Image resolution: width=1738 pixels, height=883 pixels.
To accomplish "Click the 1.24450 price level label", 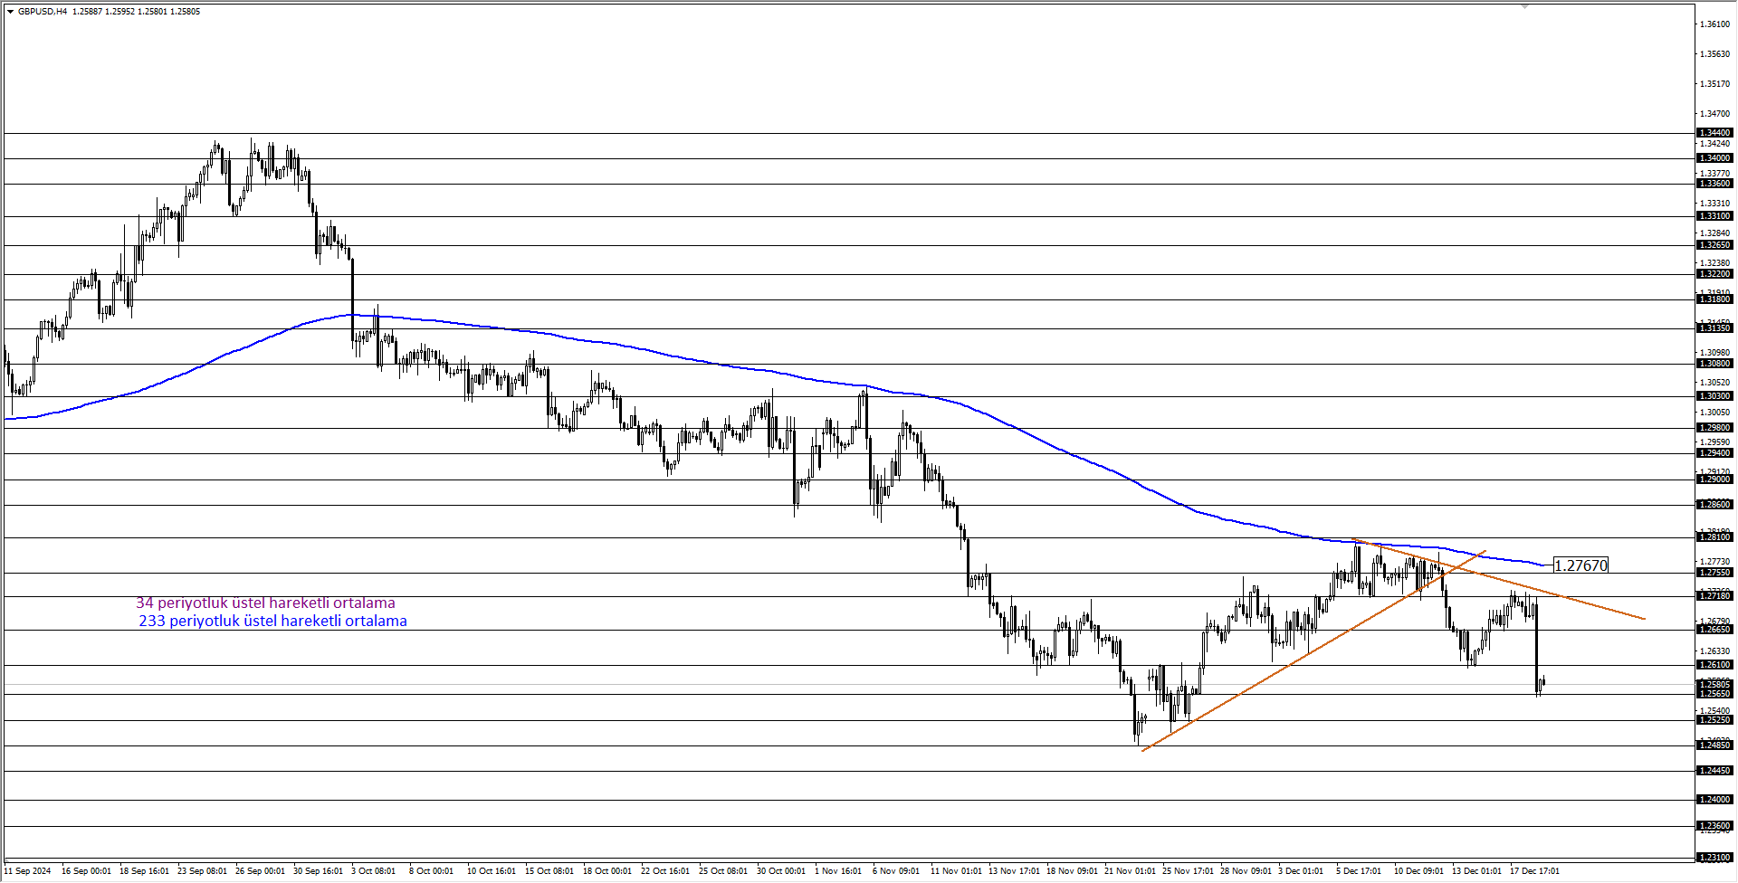I will pyautogui.click(x=1714, y=771).
